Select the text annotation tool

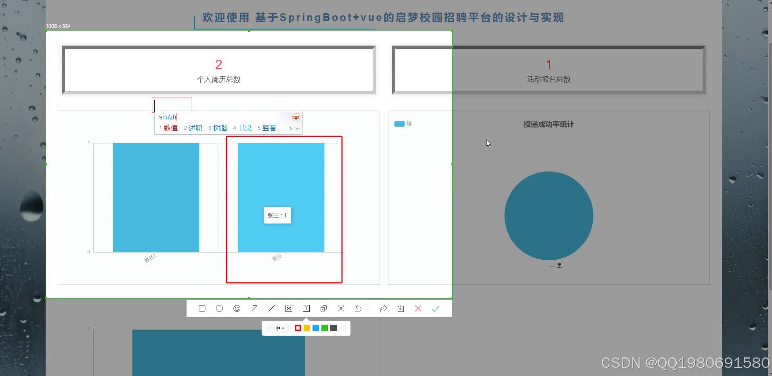[306, 308]
